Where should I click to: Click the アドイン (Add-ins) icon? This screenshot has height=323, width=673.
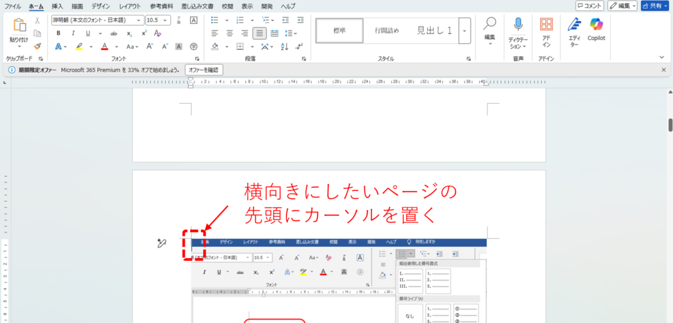pyautogui.click(x=546, y=30)
